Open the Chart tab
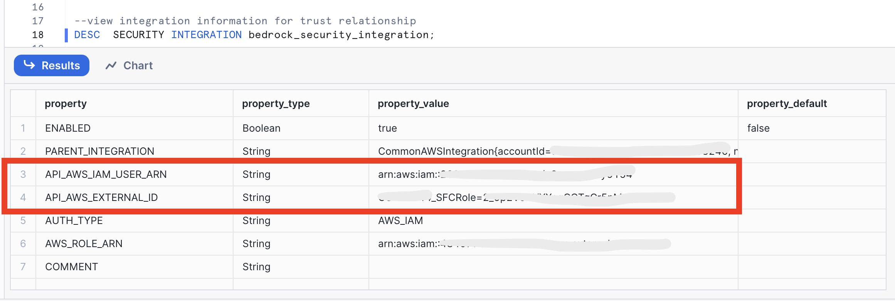Screen dimensions: 895x301 130,66
